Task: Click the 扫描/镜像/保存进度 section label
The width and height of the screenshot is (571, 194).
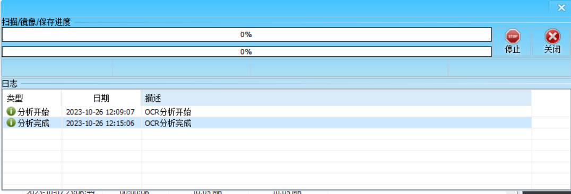Action: pyautogui.click(x=36, y=22)
